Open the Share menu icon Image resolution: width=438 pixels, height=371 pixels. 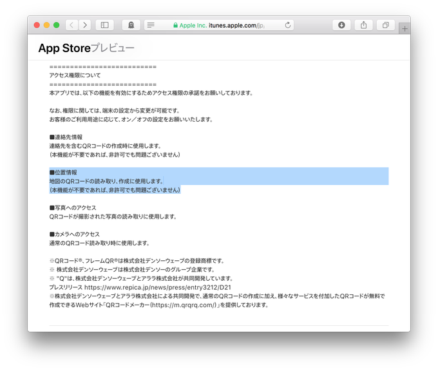click(x=363, y=25)
